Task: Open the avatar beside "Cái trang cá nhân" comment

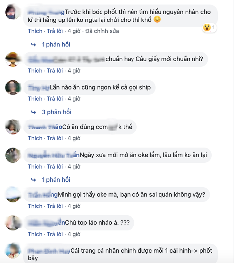Action: (x=13, y=250)
